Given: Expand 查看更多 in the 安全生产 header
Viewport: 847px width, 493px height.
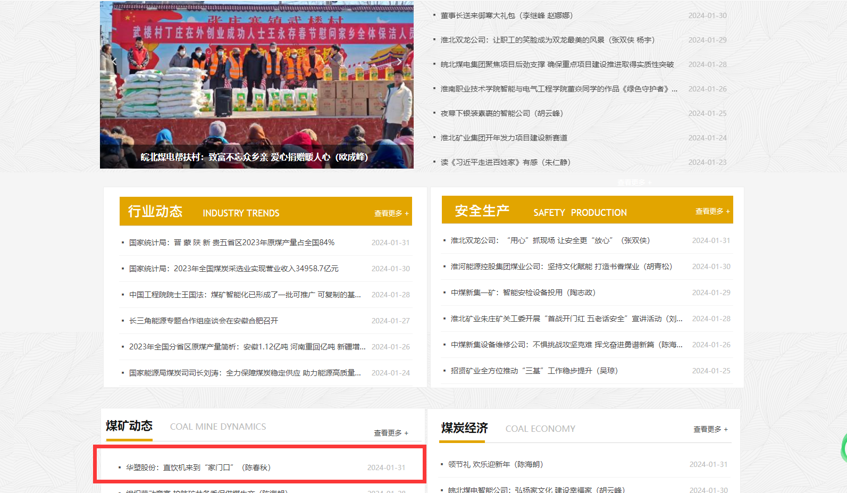Looking at the screenshot, I should [x=712, y=211].
